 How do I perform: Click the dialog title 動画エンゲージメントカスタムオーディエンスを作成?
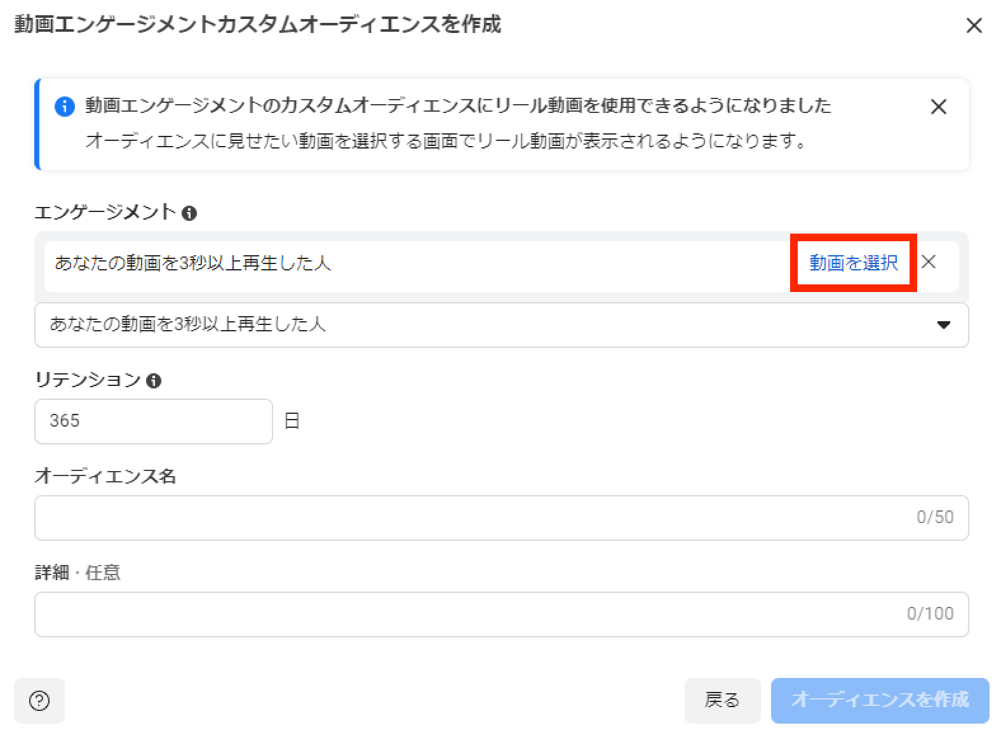click(x=257, y=25)
